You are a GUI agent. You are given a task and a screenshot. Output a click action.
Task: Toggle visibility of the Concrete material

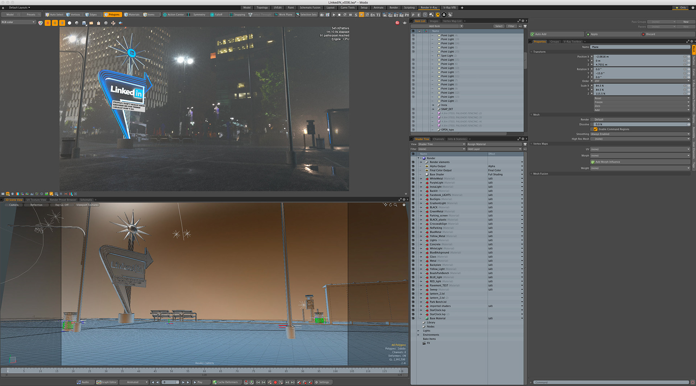coord(413,244)
